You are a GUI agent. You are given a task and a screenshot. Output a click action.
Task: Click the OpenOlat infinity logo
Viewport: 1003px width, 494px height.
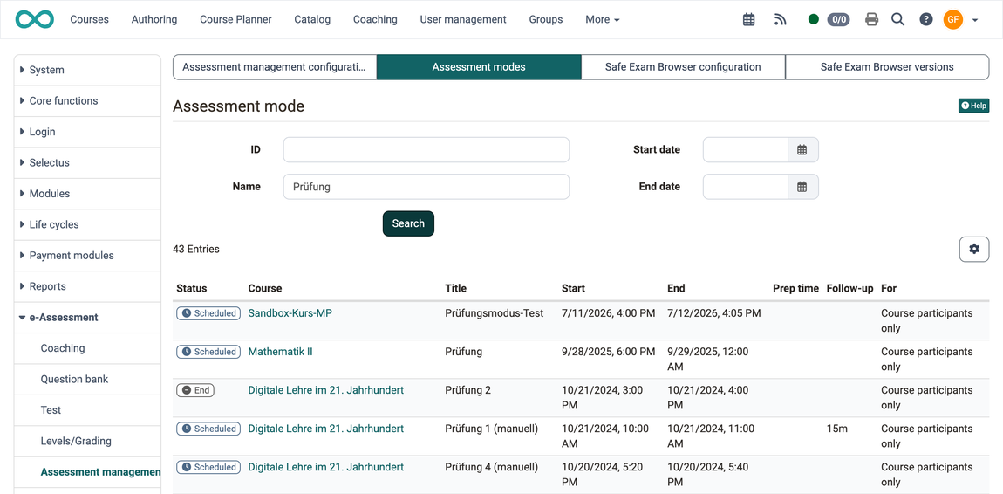click(35, 19)
